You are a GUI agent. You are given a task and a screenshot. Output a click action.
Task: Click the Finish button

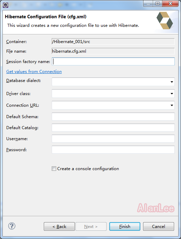[x=125, y=227]
